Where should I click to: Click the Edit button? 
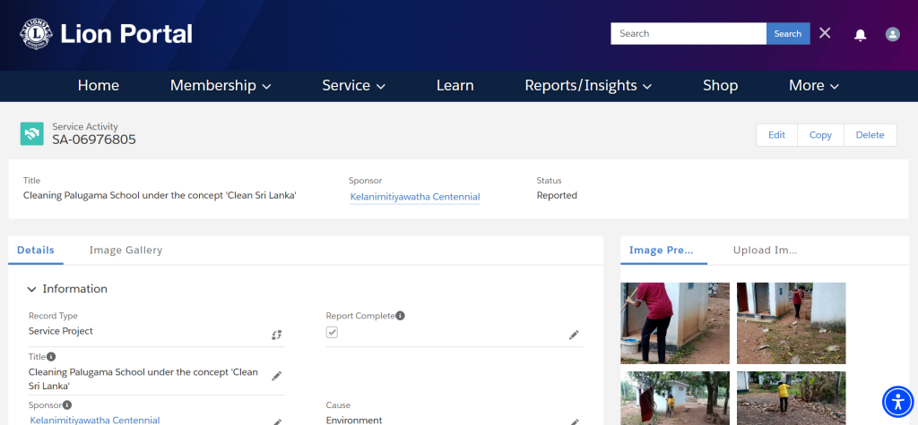coord(776,135)
